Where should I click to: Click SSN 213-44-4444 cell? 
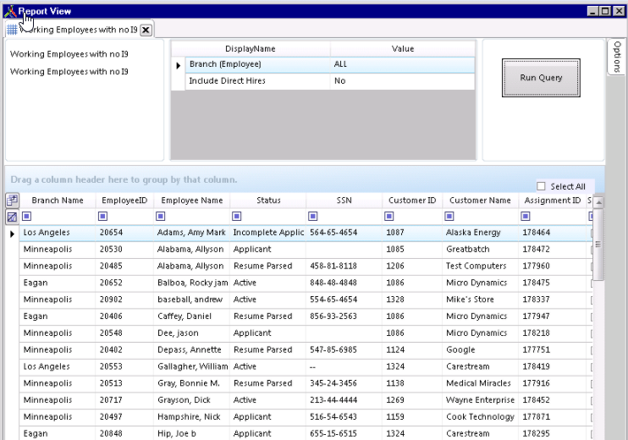pyautogui.click(x=344, y=400)
